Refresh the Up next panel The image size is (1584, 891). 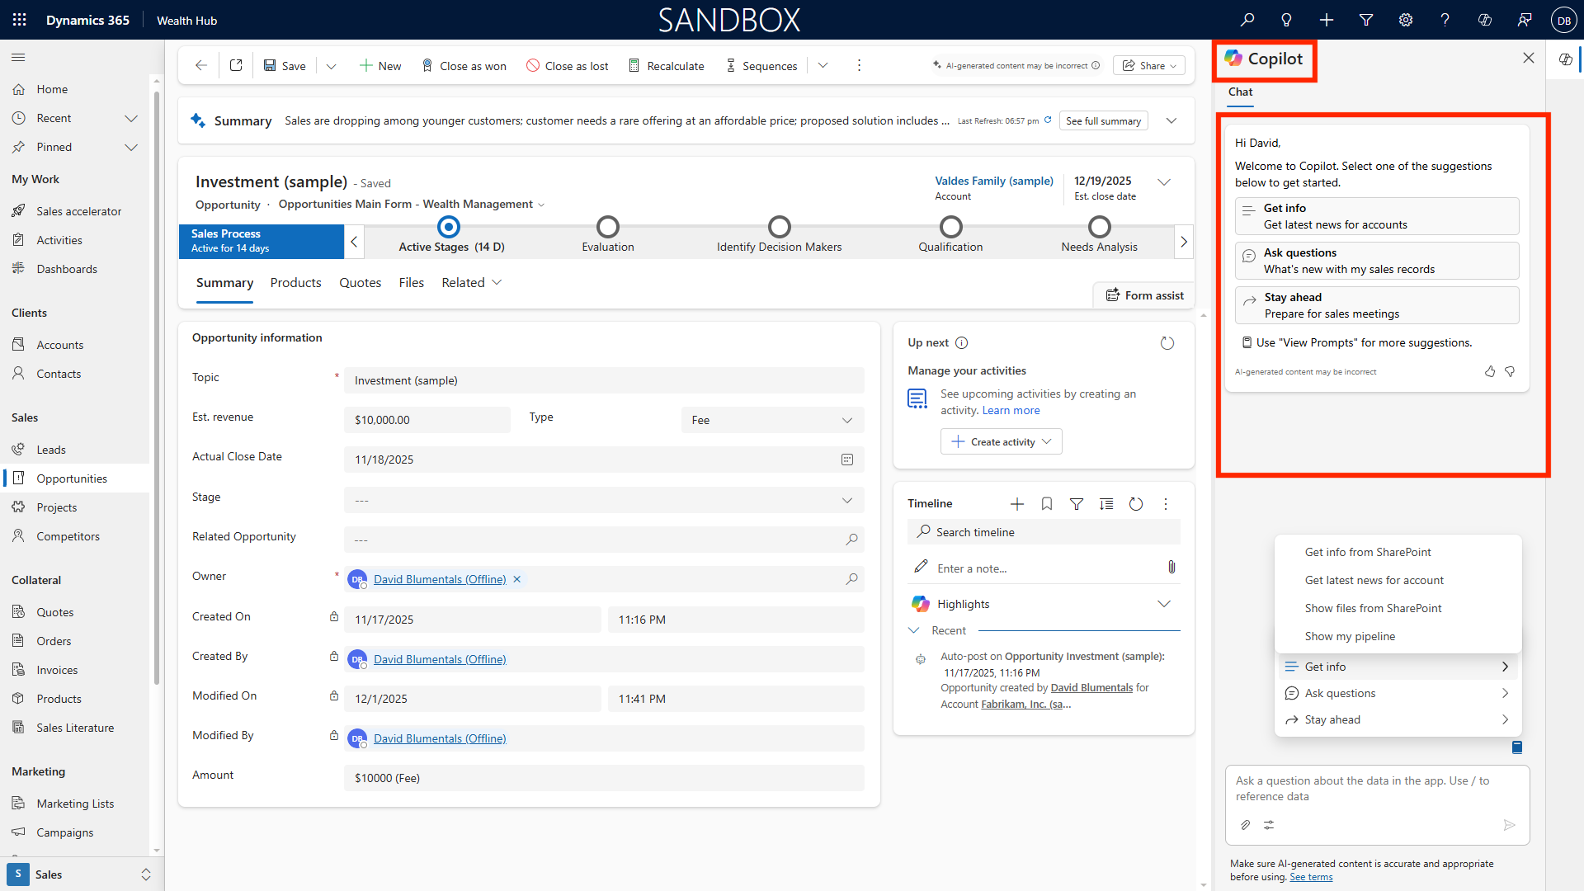(x=1167, y=343)
